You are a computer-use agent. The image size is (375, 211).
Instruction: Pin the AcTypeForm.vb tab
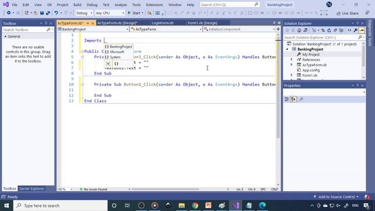coord(88,23)
